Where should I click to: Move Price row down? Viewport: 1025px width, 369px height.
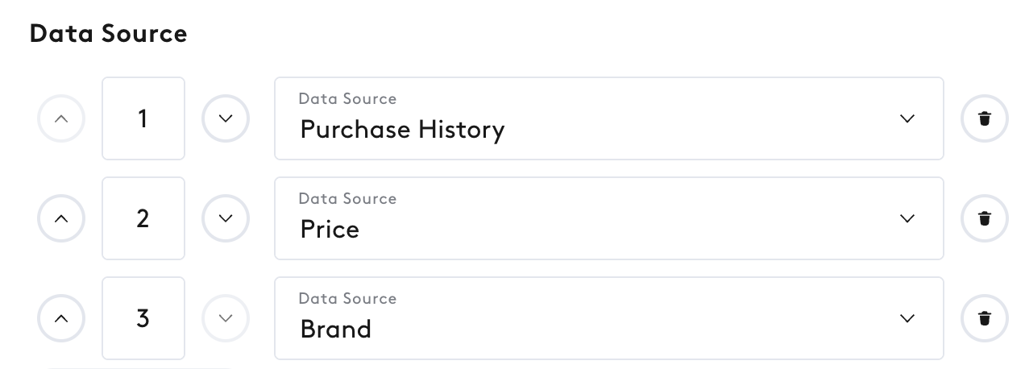click(226, 218)
